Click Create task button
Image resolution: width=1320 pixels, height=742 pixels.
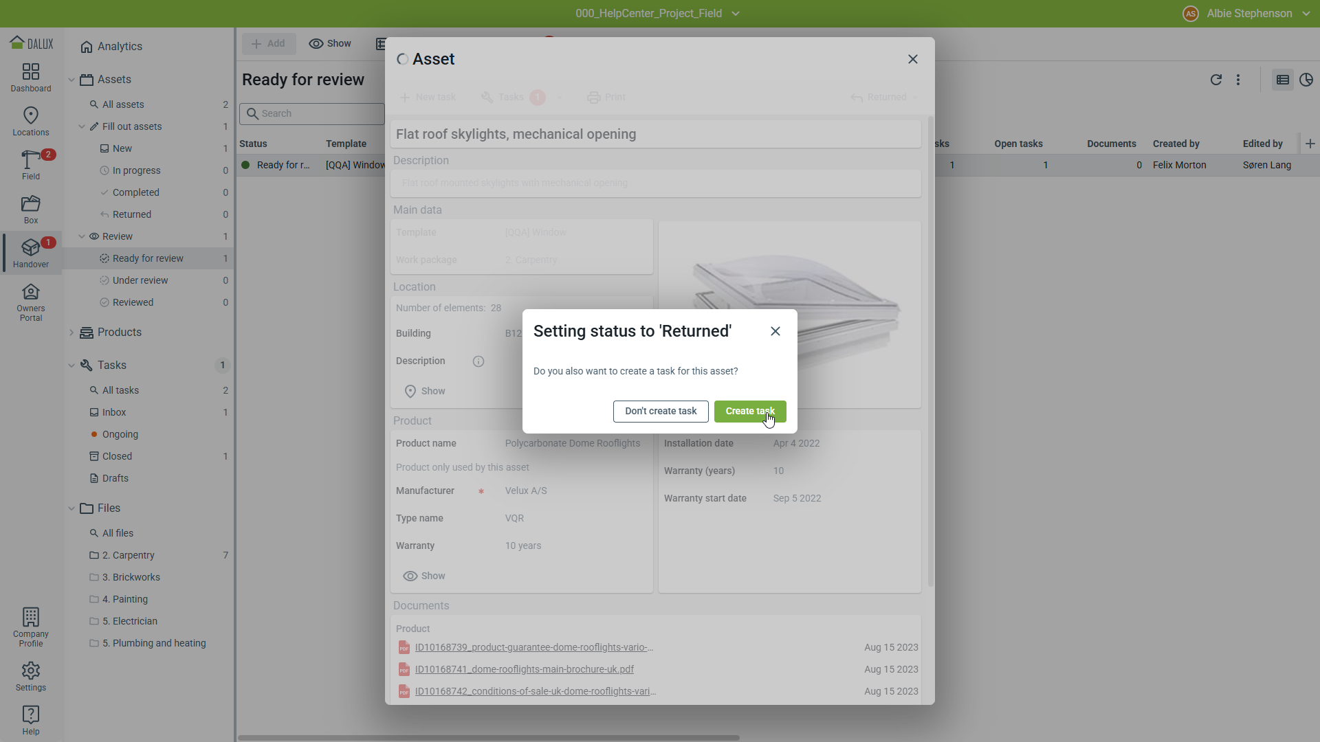(749, 411)
